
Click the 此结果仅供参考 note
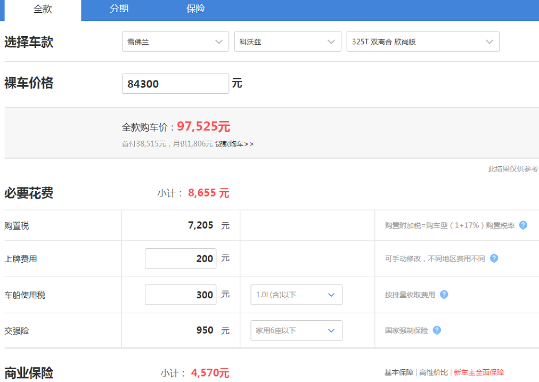coord(513,169)
